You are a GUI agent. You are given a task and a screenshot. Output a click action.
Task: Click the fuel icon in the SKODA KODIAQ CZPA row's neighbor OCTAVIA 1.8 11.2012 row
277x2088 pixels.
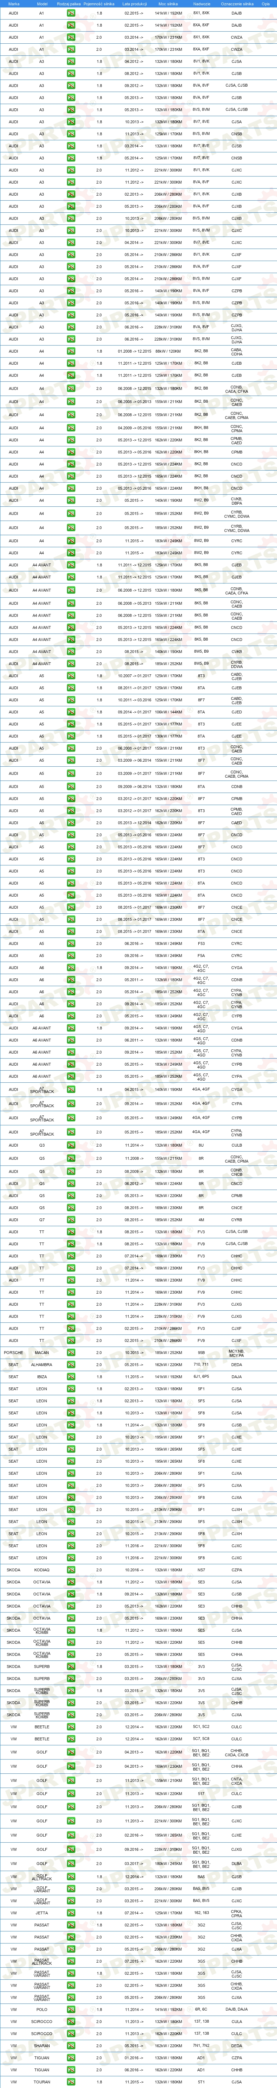71,1582
